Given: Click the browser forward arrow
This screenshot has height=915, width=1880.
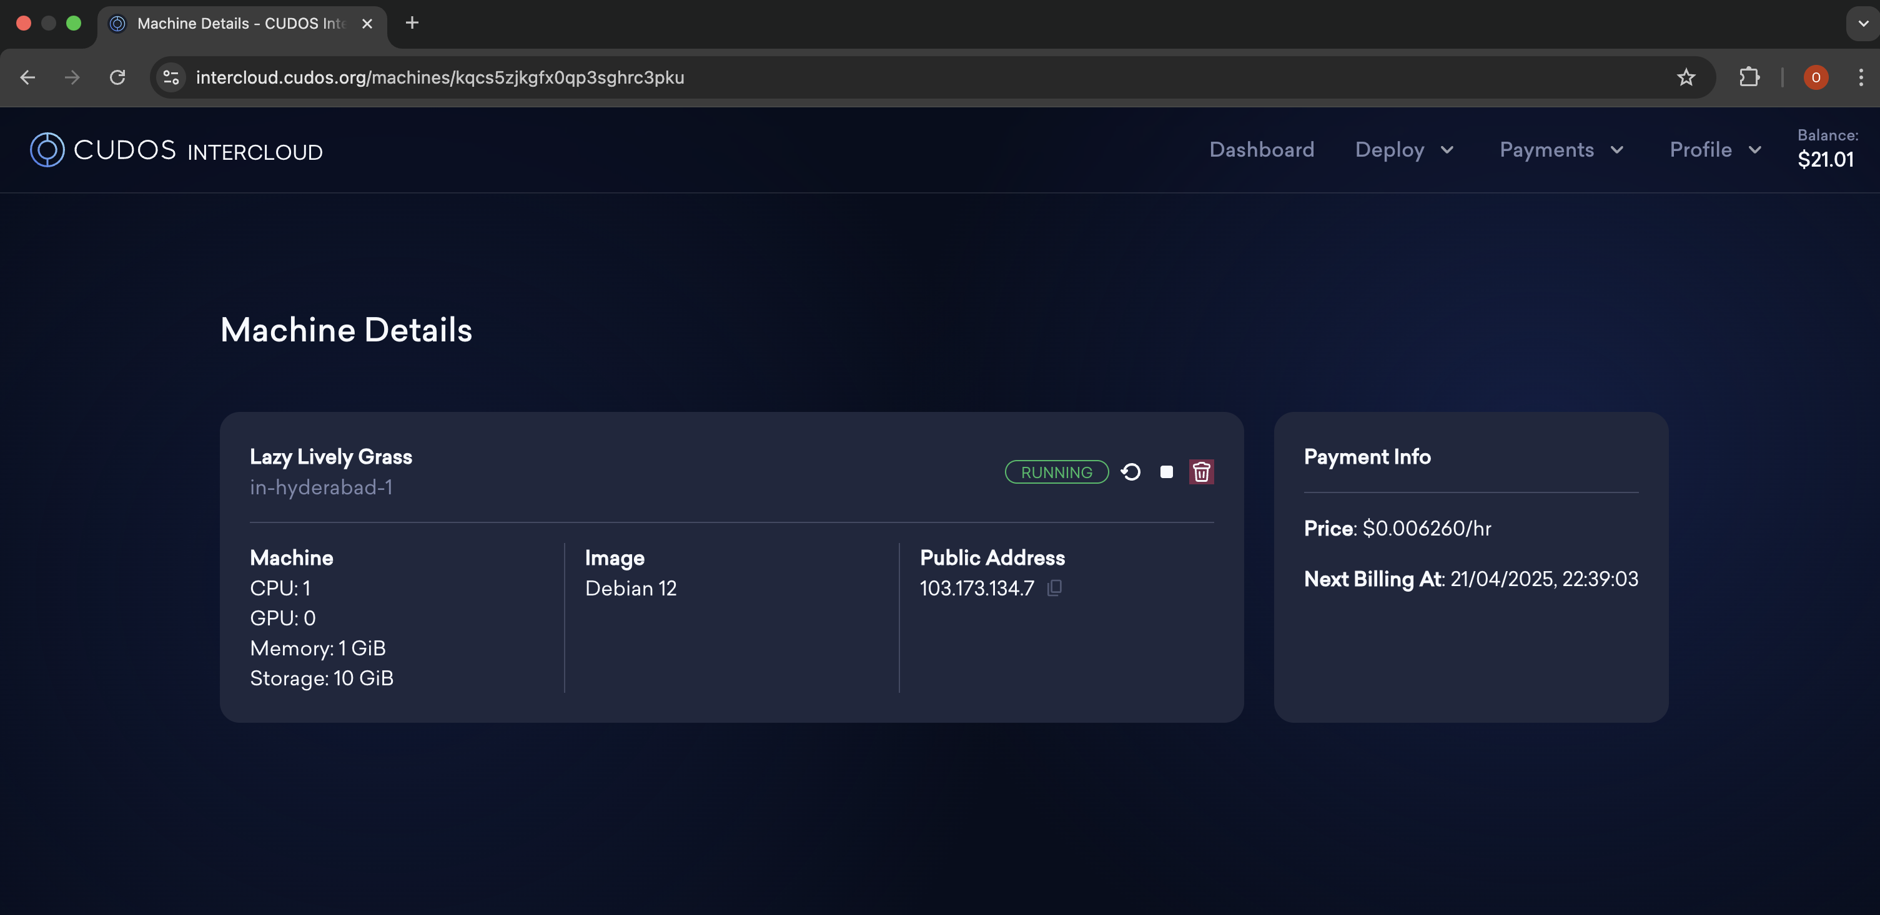Looking at the screenshot, I should coord(72,77).
